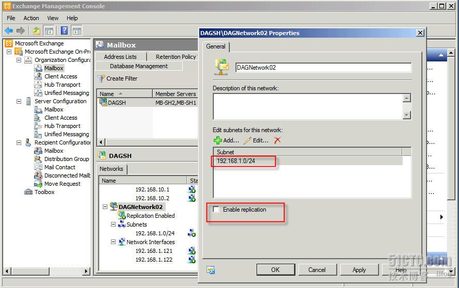Screen dimensions: 459x288
Task: Click the description box scroll-up arrow
Action: pyautogui.click(x=407, y=98)
